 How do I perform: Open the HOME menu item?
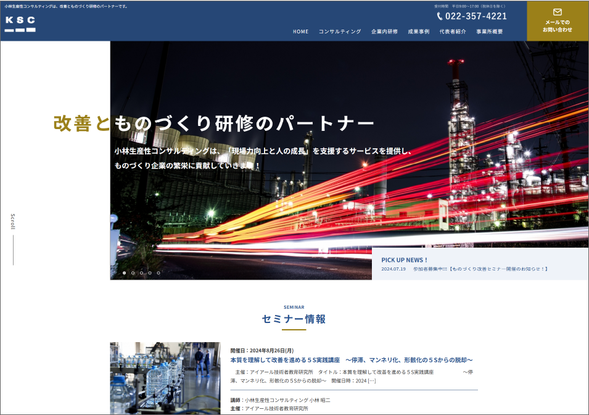point(300,31)
